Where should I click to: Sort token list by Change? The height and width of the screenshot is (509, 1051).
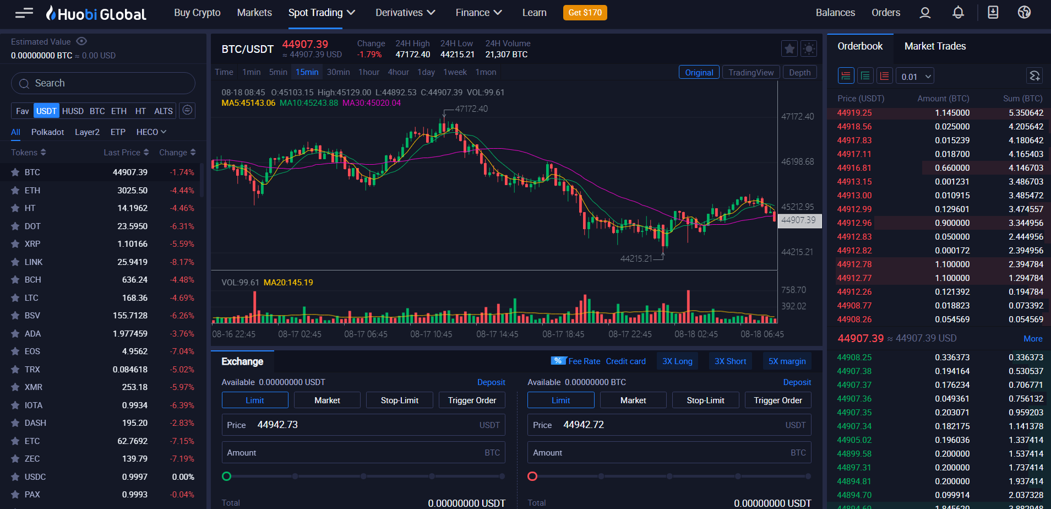pos(177,153)
